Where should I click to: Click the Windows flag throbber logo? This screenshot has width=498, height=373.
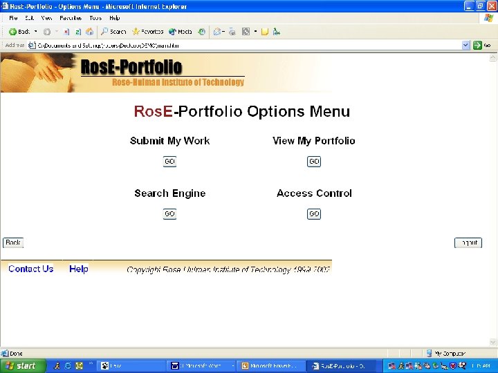click(489, 18)
